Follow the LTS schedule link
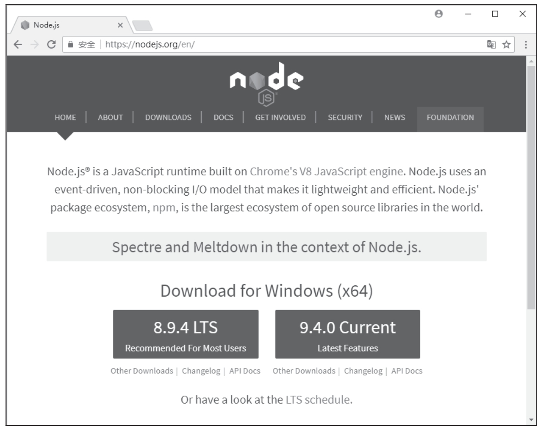 [x=318, y=400]
